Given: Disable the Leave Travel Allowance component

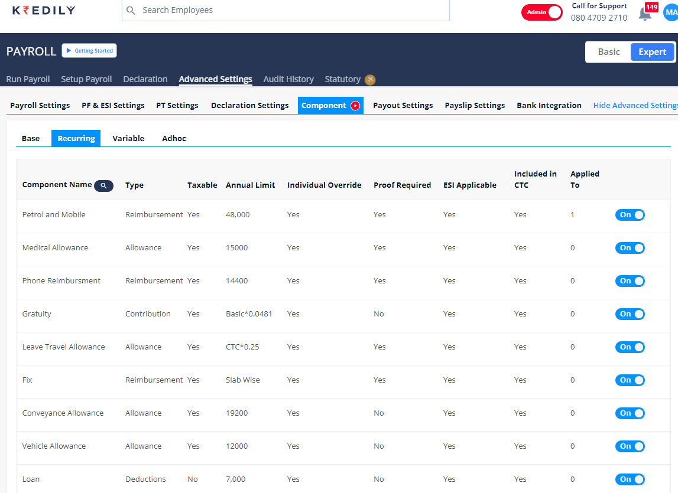Looking at the screenshot, I should (x=630, y=347).
